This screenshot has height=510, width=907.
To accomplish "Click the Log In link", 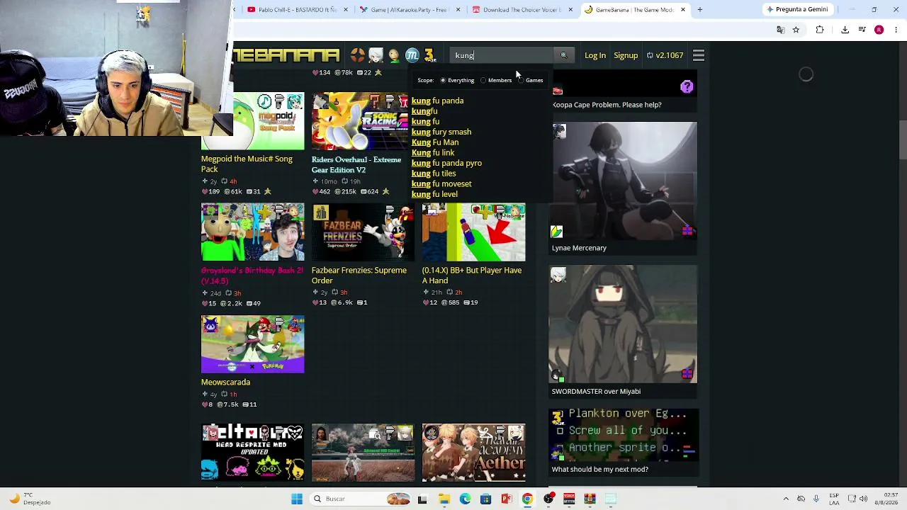I will (595, 55).
